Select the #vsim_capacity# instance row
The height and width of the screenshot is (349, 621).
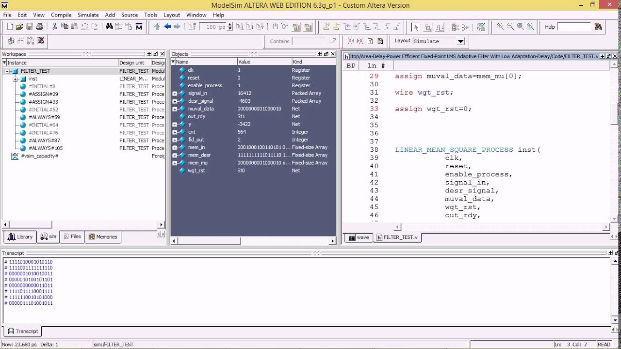tap(83, 156)
